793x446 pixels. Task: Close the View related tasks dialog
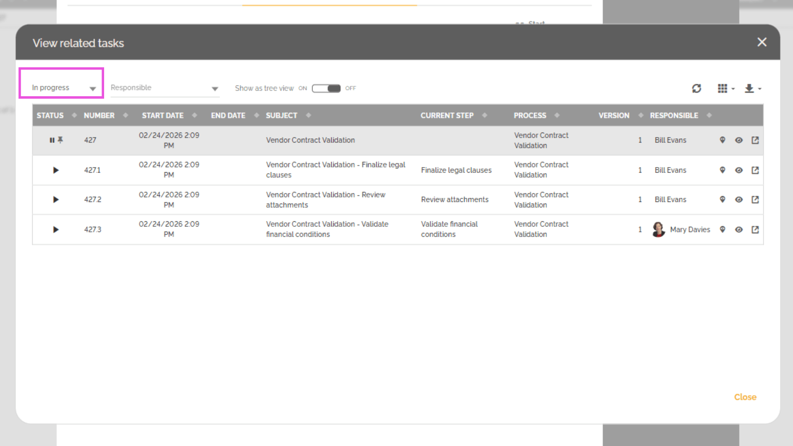[762, 42]
